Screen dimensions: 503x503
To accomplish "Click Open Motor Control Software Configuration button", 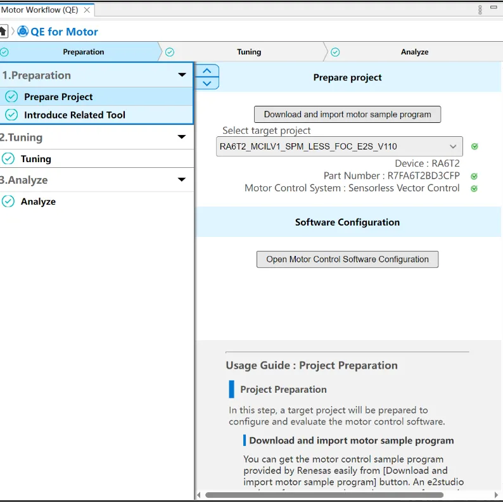I will point(347,259).
